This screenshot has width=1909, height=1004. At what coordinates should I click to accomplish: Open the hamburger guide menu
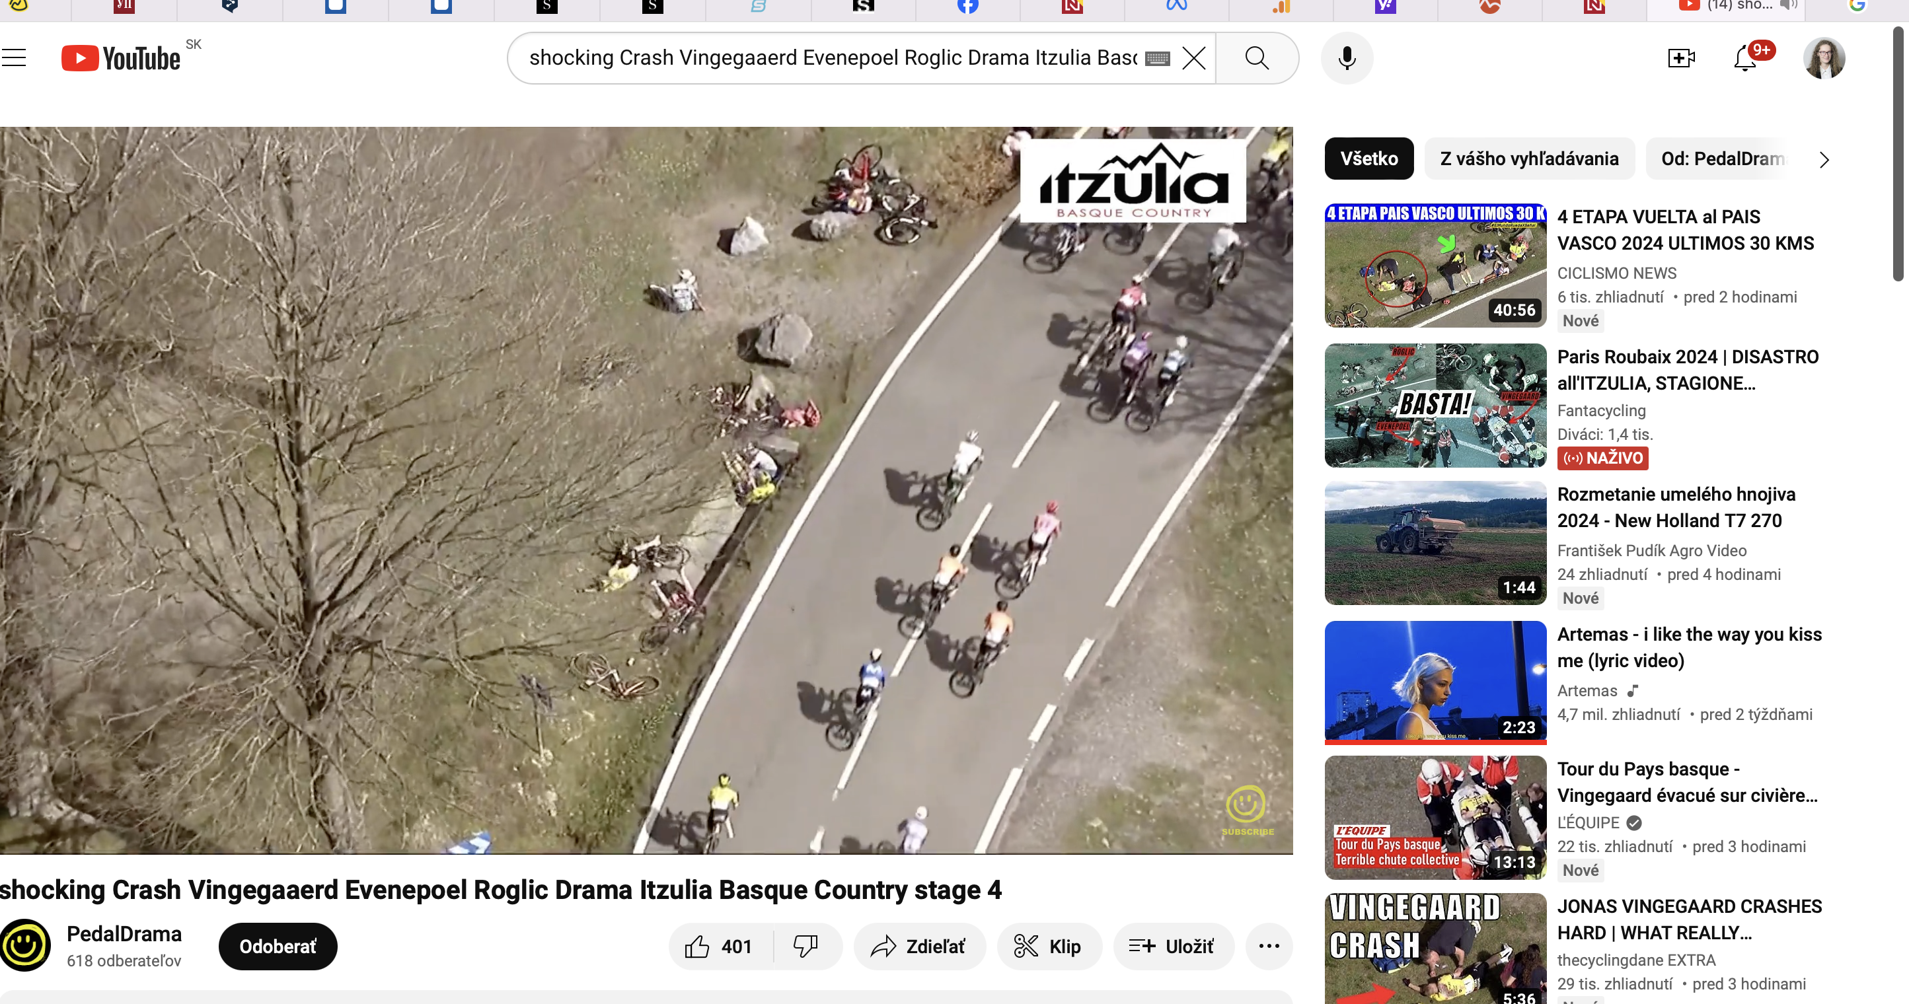coord(14,57)
